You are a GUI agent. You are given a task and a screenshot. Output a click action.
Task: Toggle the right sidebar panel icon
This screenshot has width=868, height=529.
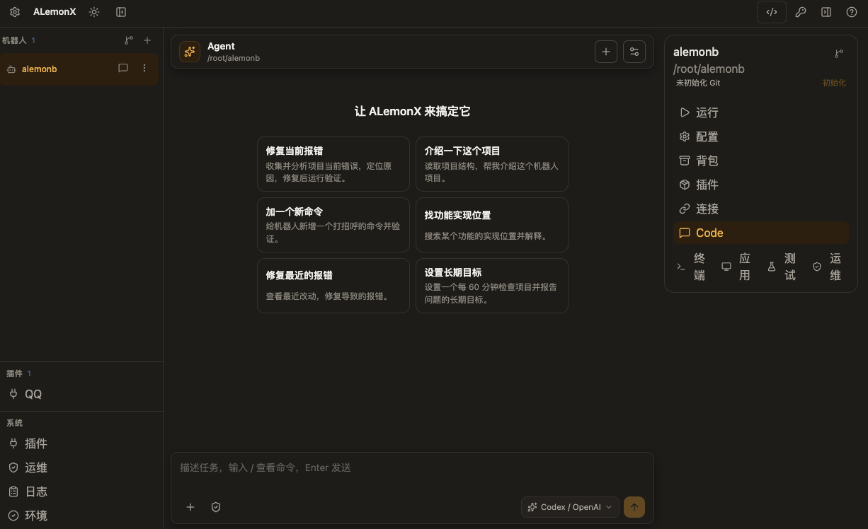coord(826,12)
